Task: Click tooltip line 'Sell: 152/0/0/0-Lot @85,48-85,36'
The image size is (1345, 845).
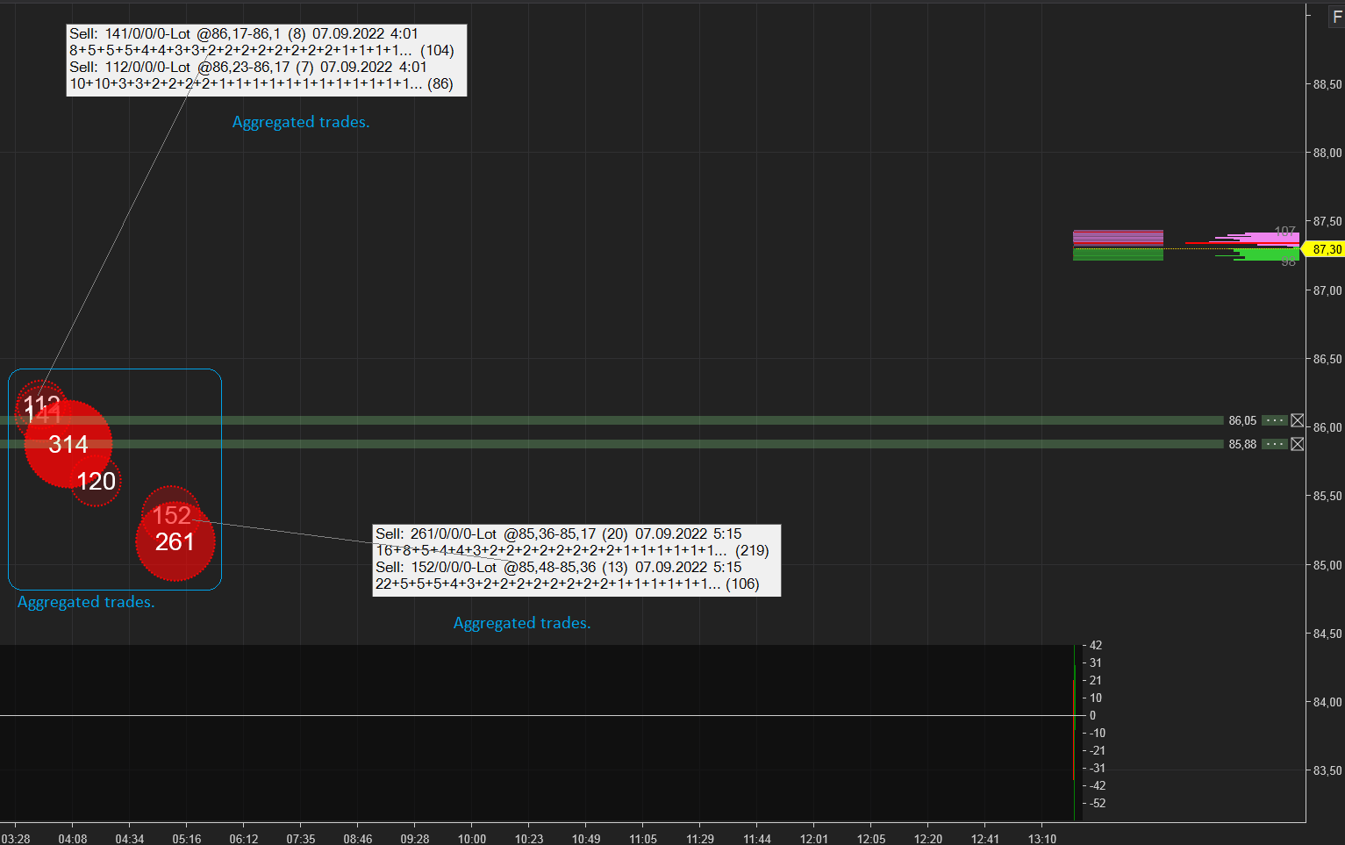Action: (x=559, y=567)
